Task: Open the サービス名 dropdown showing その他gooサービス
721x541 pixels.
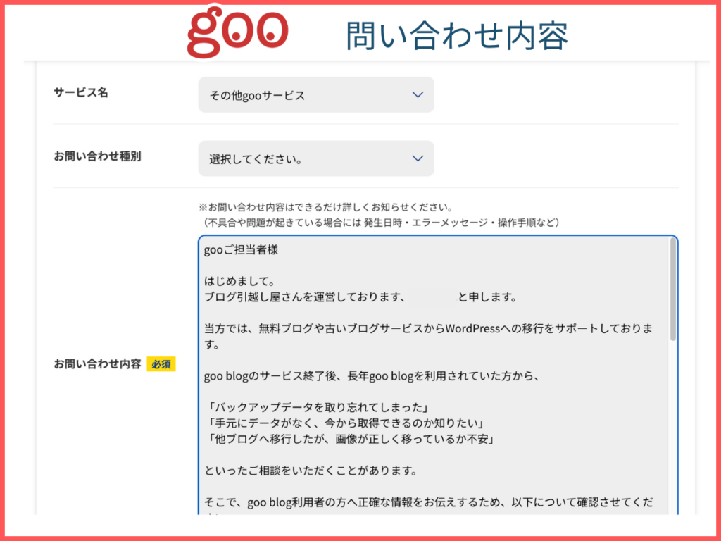Action: pos(316,95)
